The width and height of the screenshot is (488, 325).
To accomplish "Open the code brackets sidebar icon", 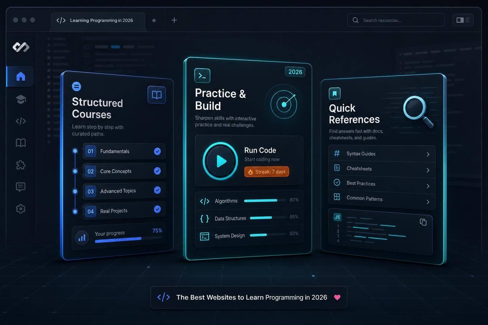I will pos(21,121).
